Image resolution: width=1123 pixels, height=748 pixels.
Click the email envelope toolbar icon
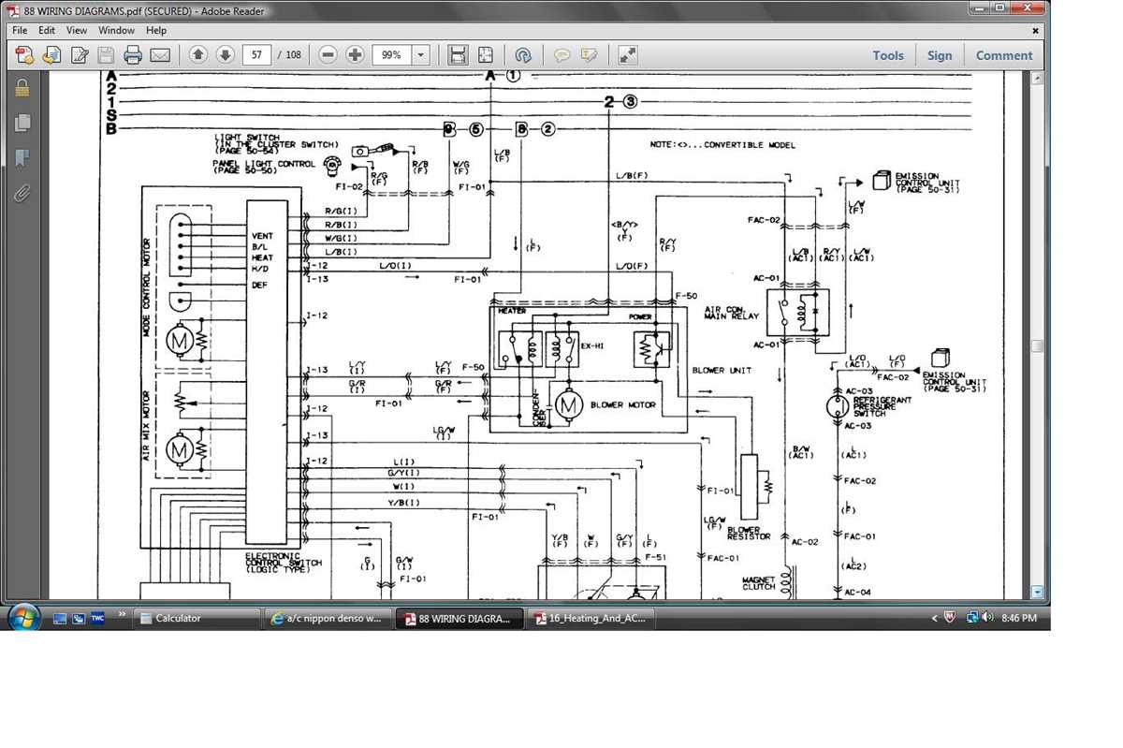[160, 55]
